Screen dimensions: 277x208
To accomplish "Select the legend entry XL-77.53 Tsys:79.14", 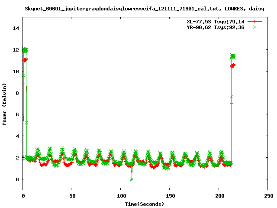I will click(x=216, y=22).
